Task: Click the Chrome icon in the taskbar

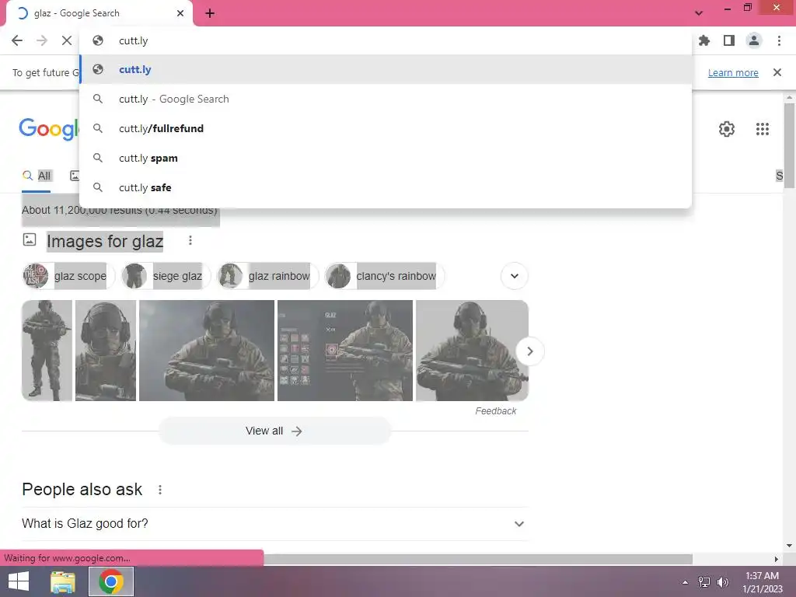Action: [x=111, y=581]
